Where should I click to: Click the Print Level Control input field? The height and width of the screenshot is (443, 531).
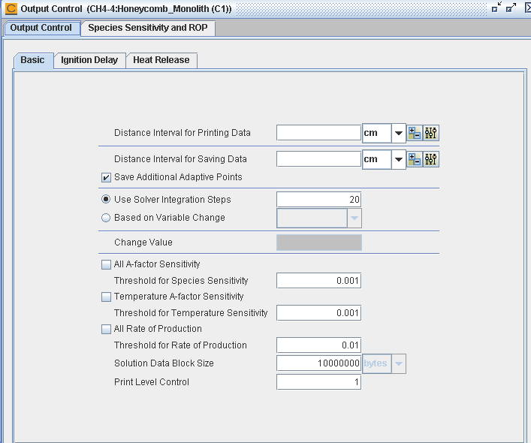(x=318, y=382)
